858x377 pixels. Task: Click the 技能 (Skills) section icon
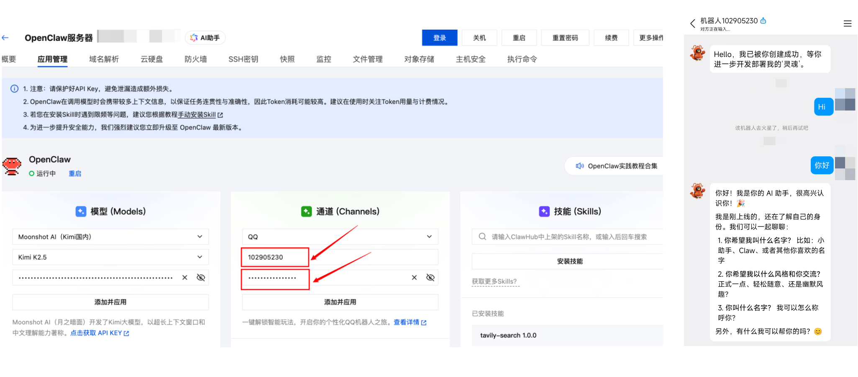pyautogui.click(x=544, y=211)
